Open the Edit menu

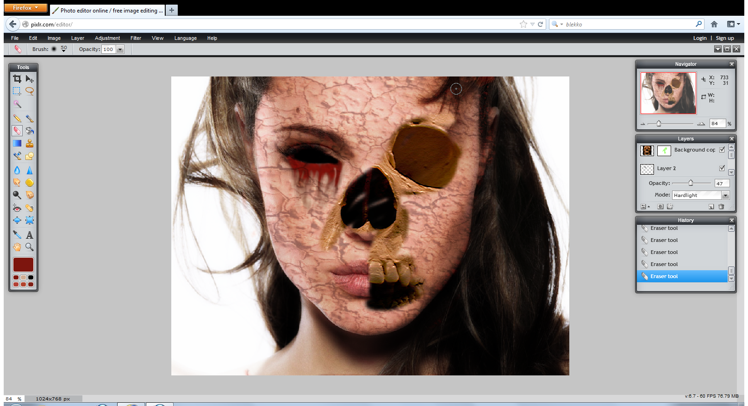[33, 38]
